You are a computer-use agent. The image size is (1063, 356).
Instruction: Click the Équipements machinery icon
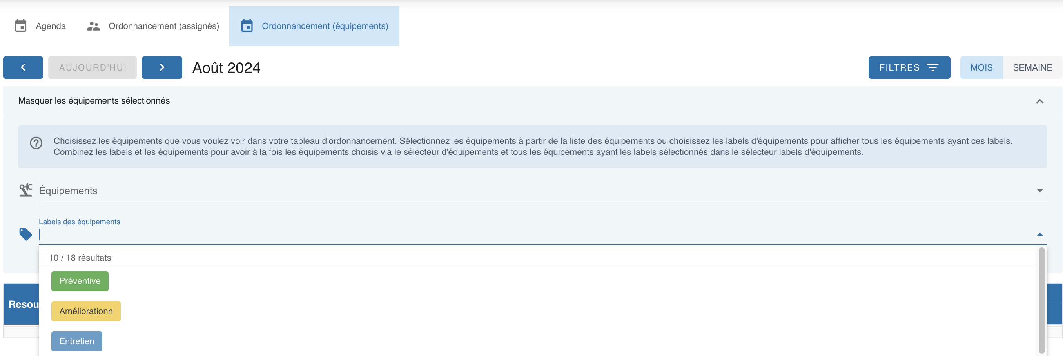[x=25, y=191]
